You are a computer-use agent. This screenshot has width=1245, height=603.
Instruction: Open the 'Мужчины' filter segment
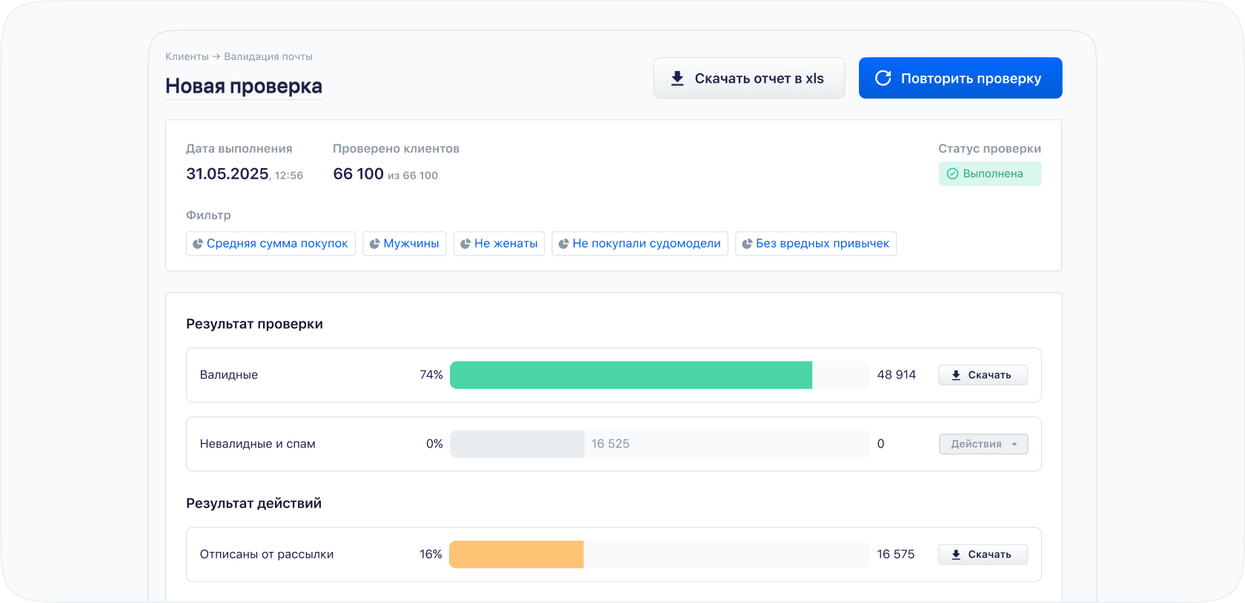[405, 244]
